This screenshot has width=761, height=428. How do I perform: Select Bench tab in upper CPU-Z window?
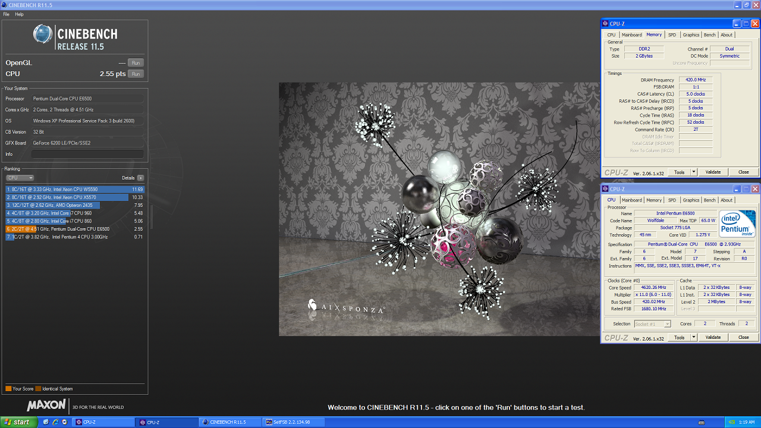pos(710,35)
